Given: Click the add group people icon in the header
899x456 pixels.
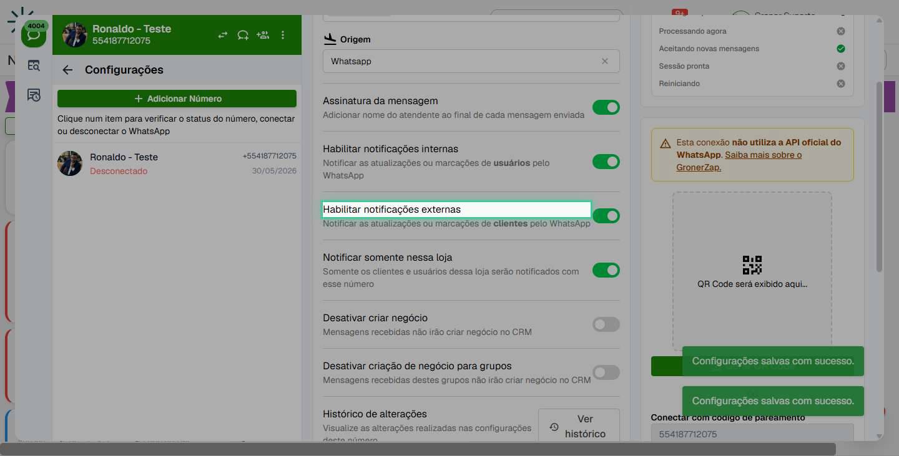Looking at the screenshot, I should [263, 35].
